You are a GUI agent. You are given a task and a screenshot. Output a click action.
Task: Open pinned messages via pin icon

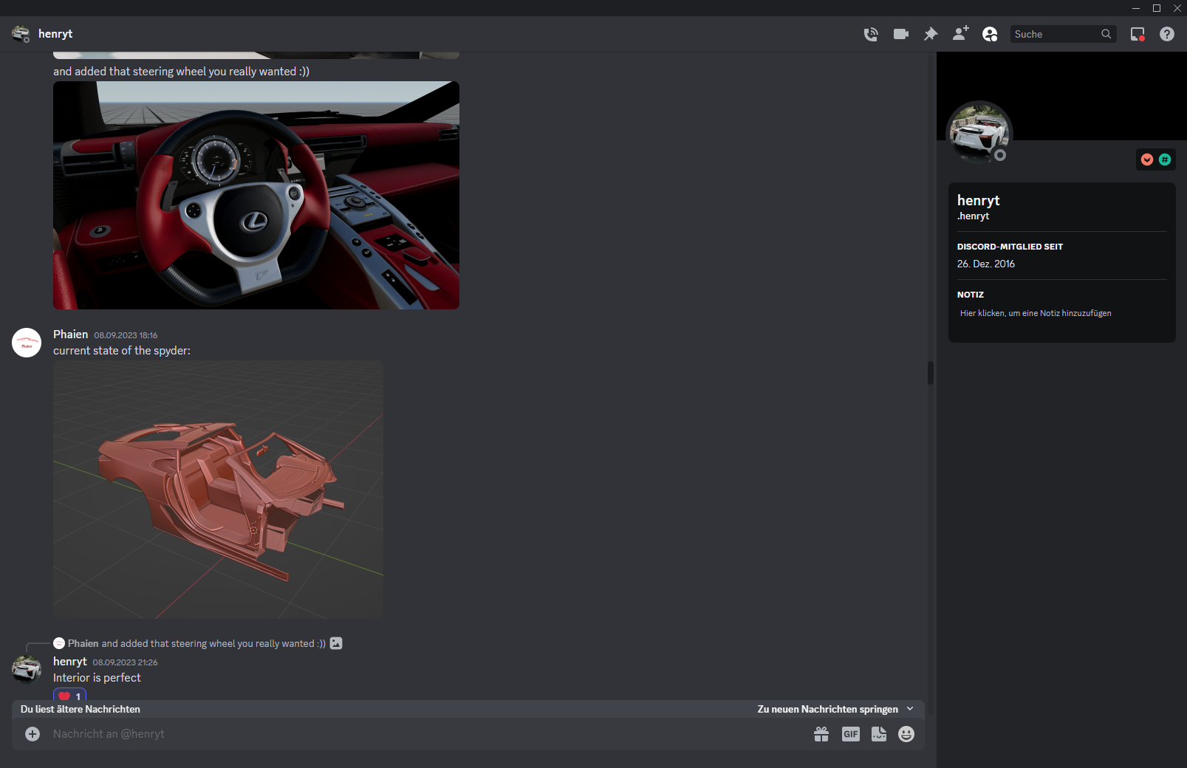[x=931, y=34]
